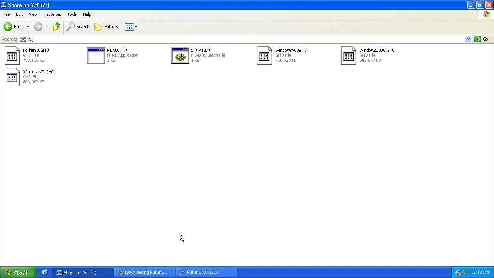Click the MENU.HTA file name
The width and height of the screenshot is (494, 278).
point(117,50)
